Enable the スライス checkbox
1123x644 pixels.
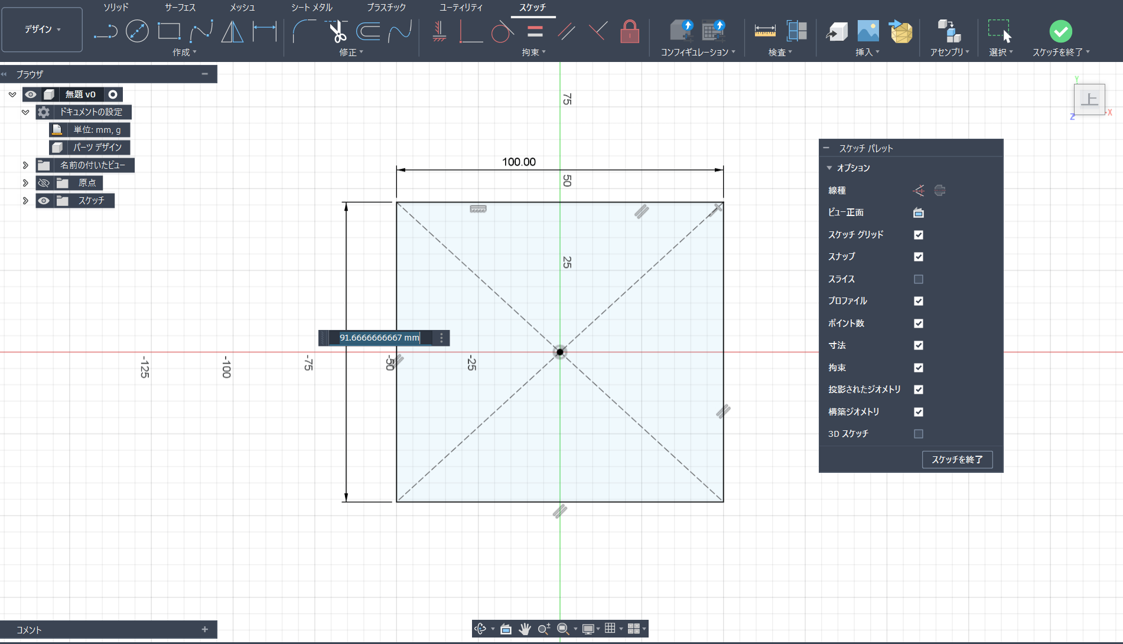(x=919, y=279)
